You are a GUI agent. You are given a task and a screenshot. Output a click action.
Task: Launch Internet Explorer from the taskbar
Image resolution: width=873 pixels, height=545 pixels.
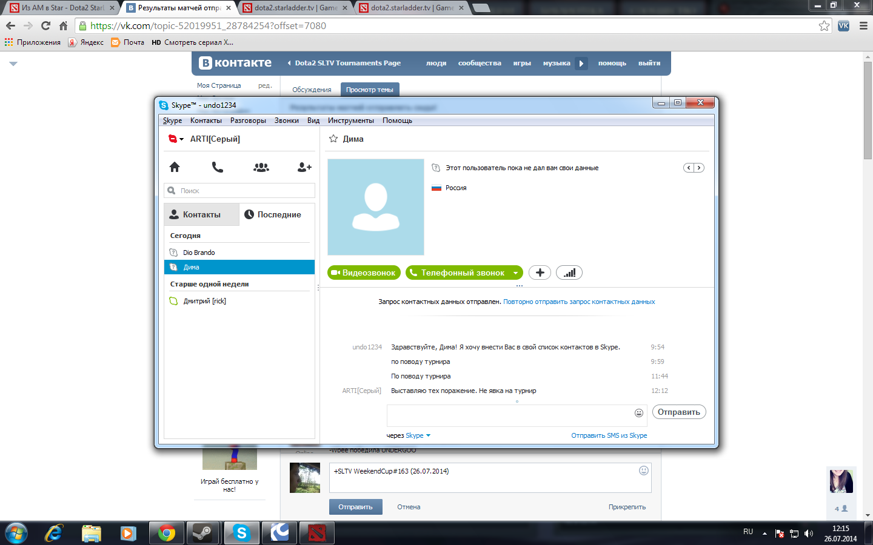pos(54,533)
